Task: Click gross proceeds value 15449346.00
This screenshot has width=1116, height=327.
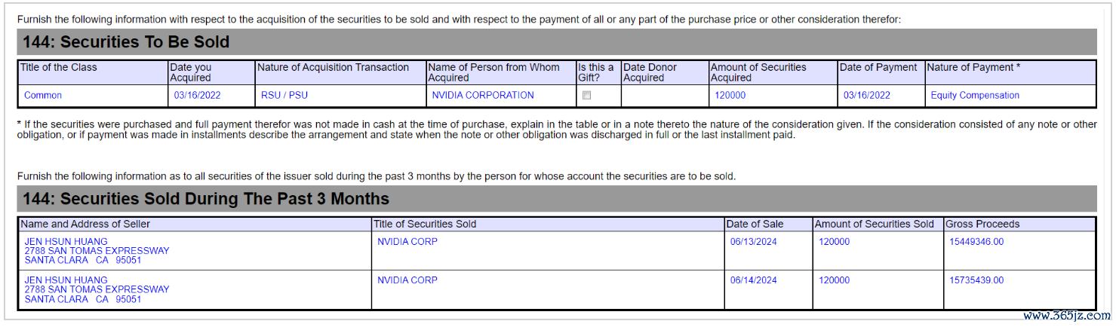Action: point(976,242)
